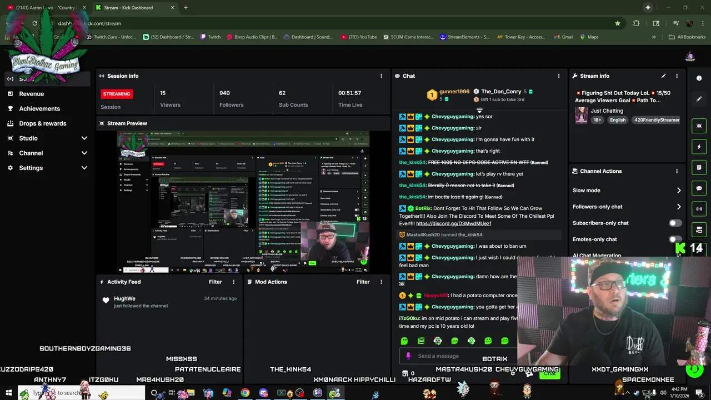
Task: Bookmark this page with the star icon
Action: click(x=618, y=23)
